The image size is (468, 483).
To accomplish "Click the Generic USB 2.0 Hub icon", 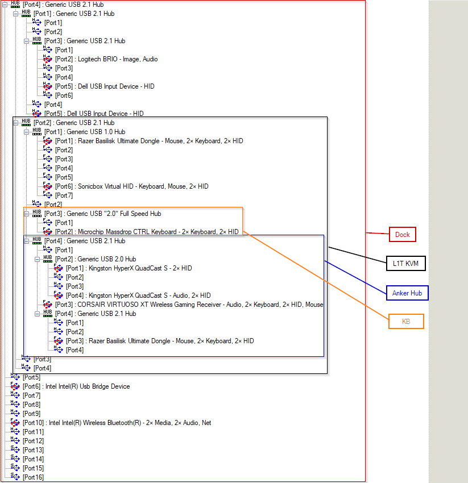I will (48, 259).
